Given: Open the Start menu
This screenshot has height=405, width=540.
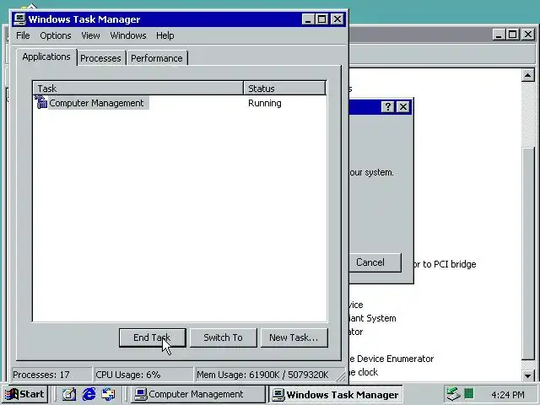Looking at the screenshot, I should pos(25,394).
